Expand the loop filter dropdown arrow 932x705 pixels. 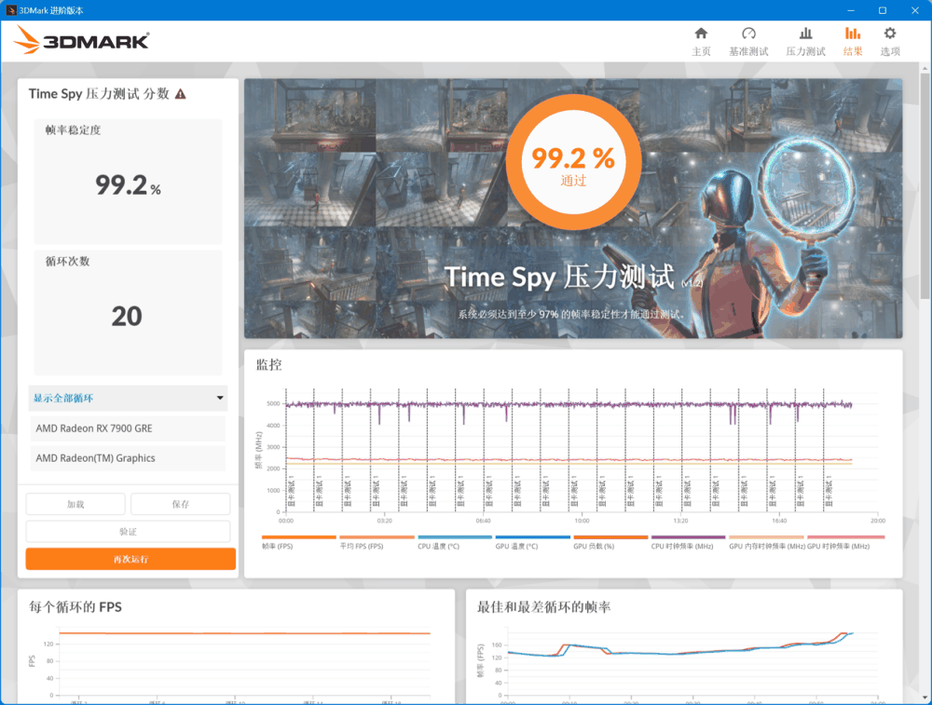(x=223, y=398)
